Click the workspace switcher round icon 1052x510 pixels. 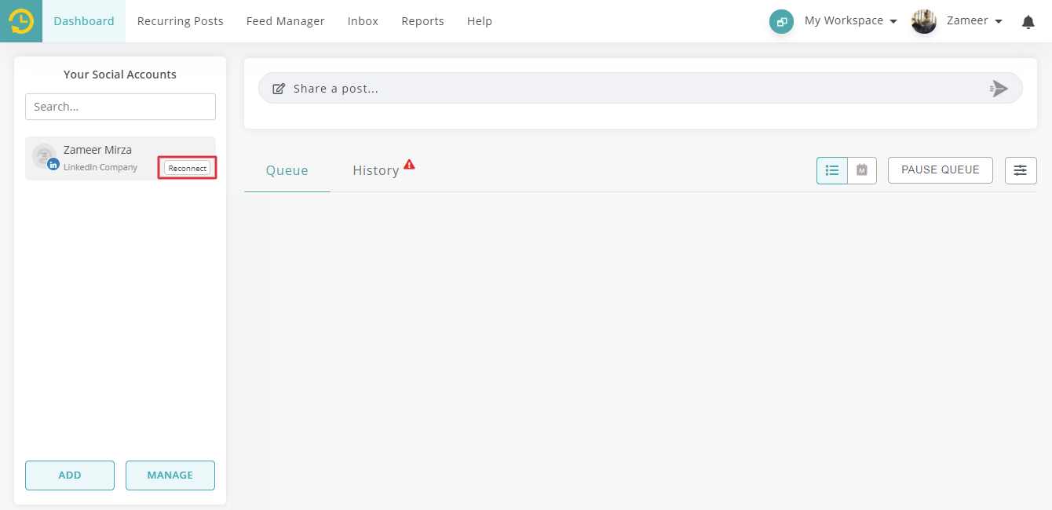pyautogui.click(x=781, y=22)
